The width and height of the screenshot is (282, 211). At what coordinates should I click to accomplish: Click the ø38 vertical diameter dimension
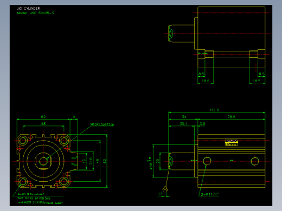pos(150,163)
